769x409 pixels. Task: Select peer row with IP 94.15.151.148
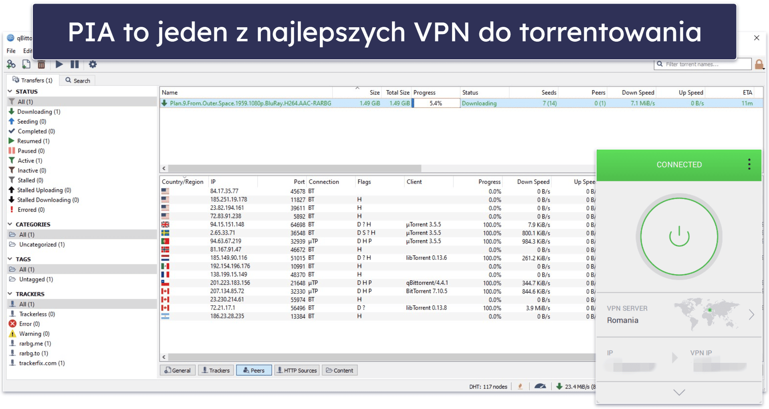pyautogui.click(x=377, y=225)
